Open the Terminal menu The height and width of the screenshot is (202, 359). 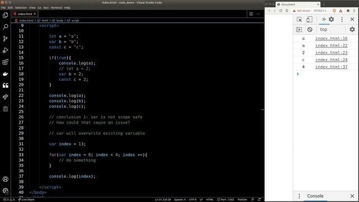coord(56,7)
